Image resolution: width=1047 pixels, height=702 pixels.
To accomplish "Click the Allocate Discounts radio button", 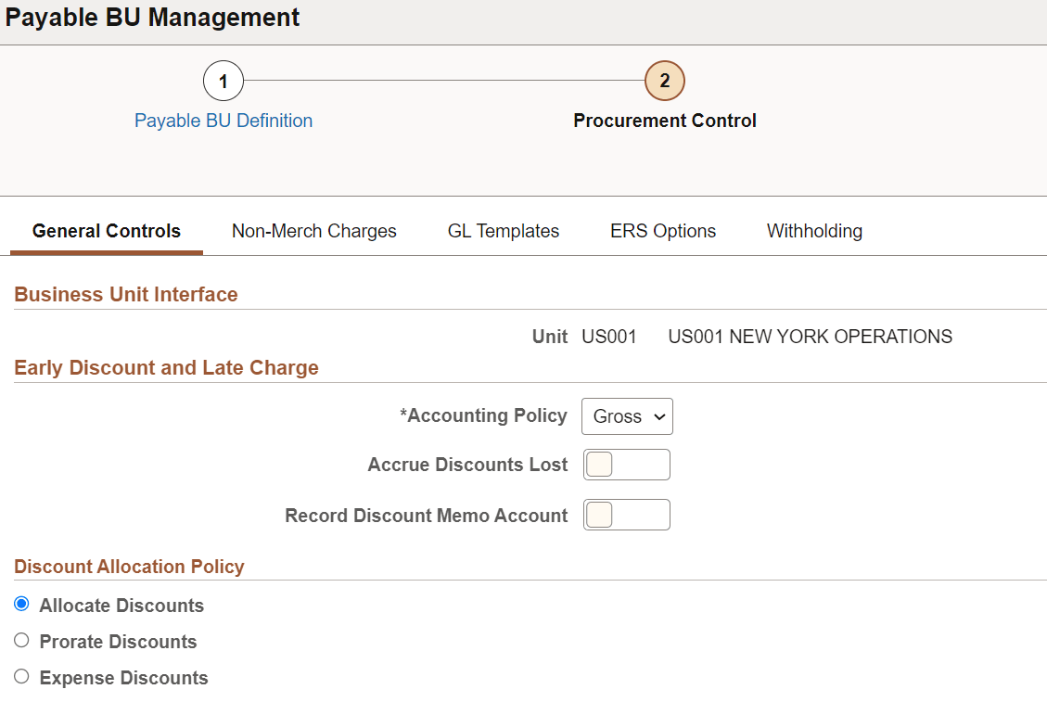I will [21, 603].
